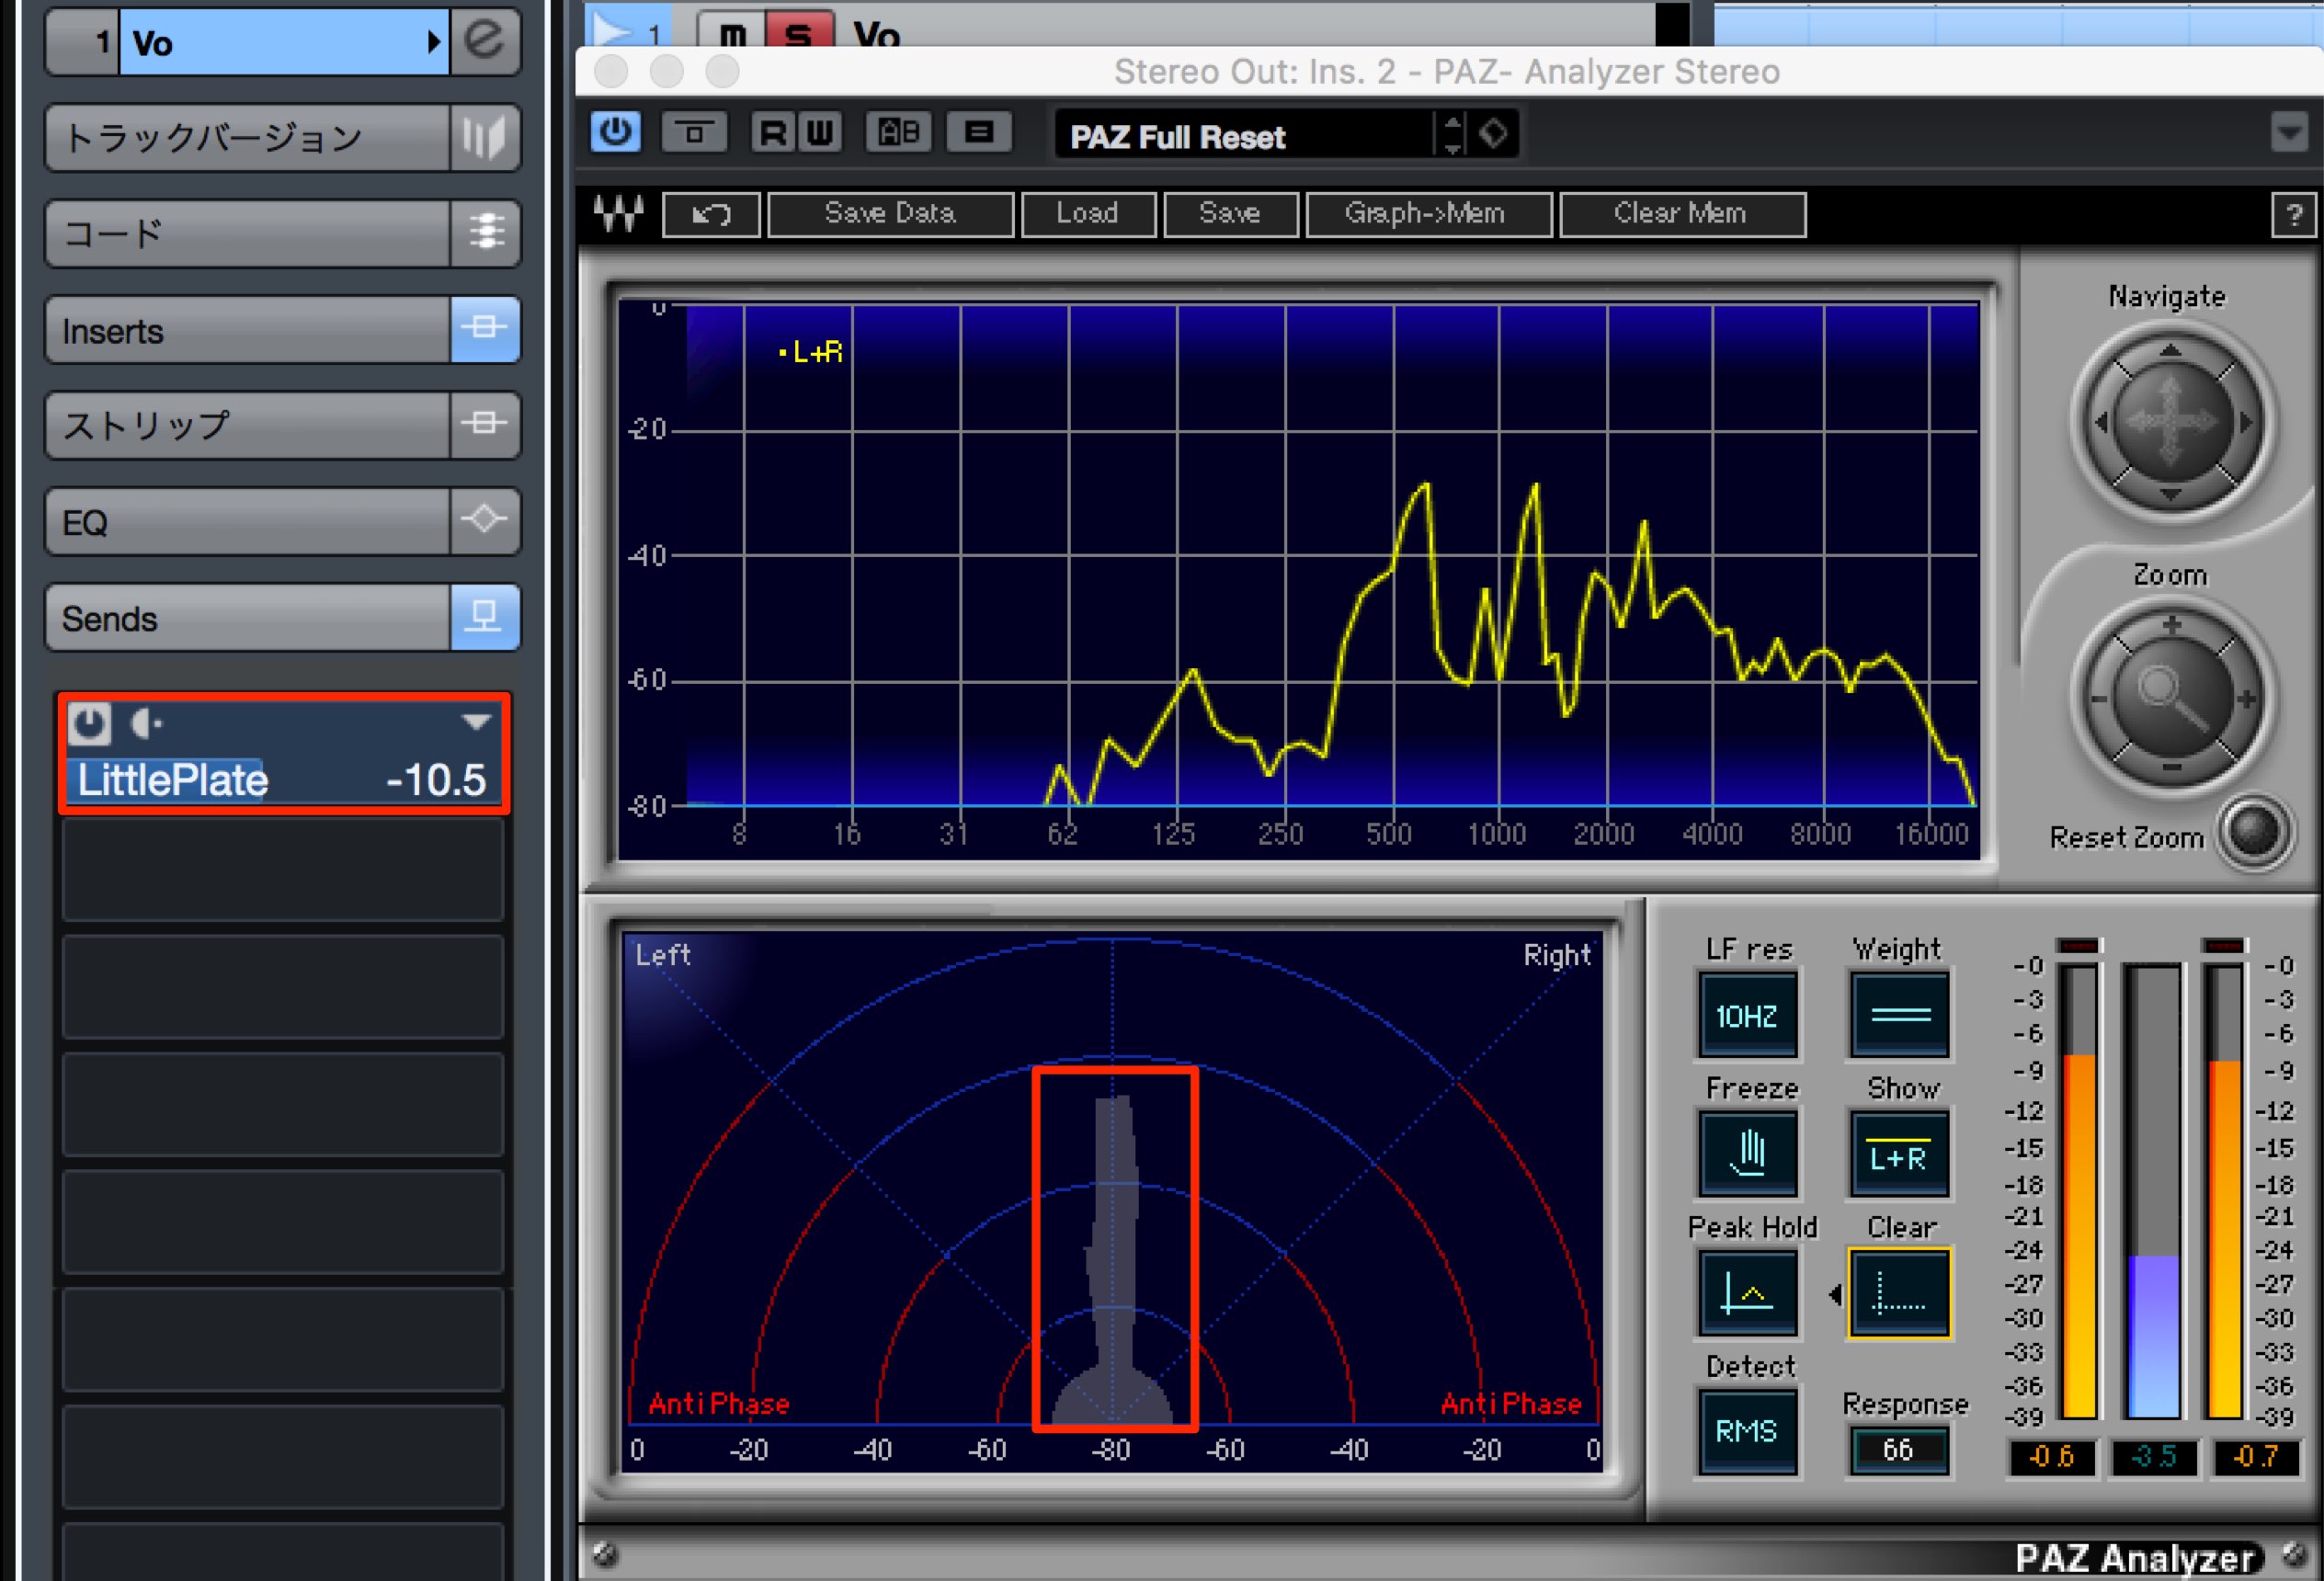This screenshot has height=1581, width=2324.
Task: Toggle the PAZ plugin power/bypass button
Action: point(615,132)
